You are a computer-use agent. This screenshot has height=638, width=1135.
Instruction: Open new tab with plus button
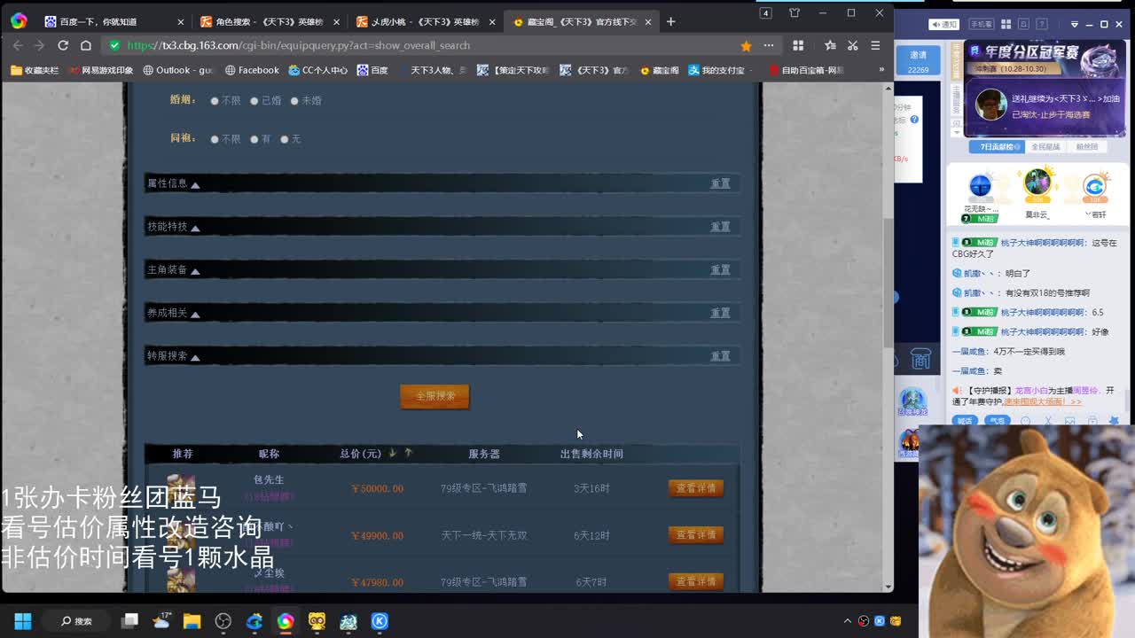coord(670,21)
